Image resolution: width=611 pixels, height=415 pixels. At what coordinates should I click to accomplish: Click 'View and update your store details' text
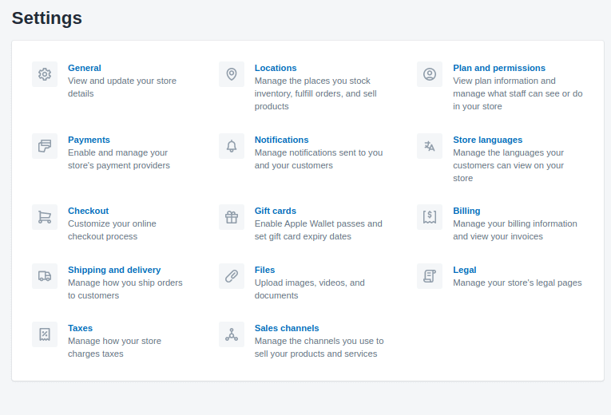click(122, 87)
